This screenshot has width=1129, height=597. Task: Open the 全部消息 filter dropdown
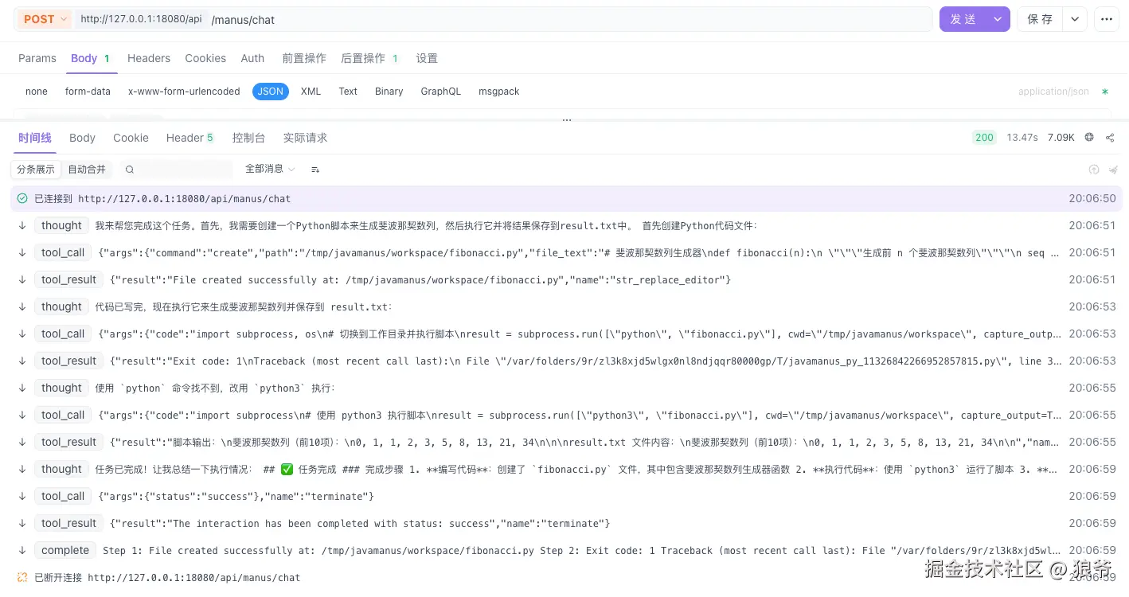point(270,169)
